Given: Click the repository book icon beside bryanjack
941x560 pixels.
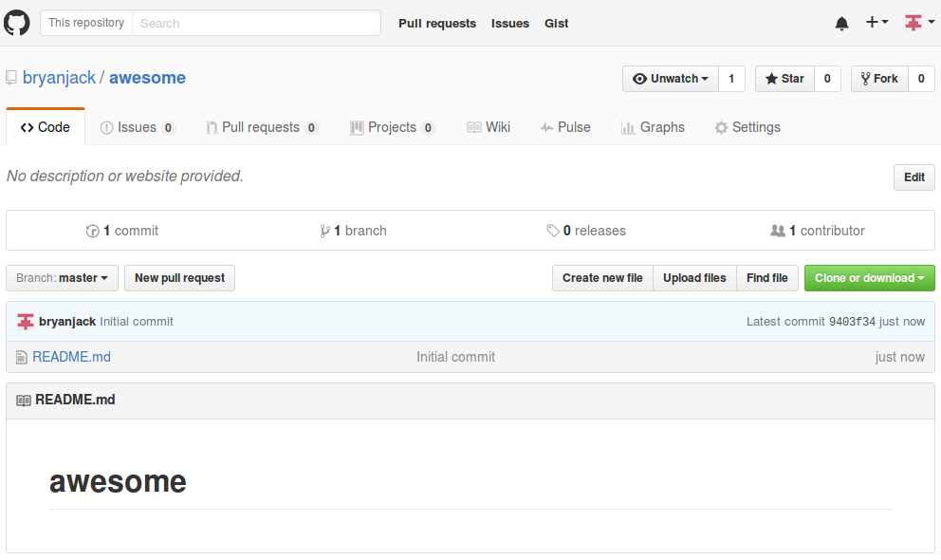Looking at the screenshot, I should click(x=11, y=78).
